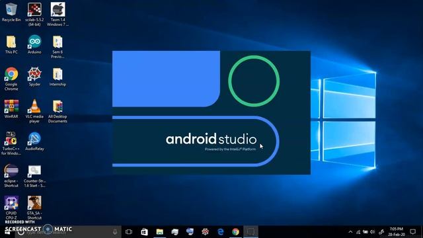The height and width of the screenshot is (238, 423).
Task: Select the This PC desktop icon
Action: pos(11,44)
